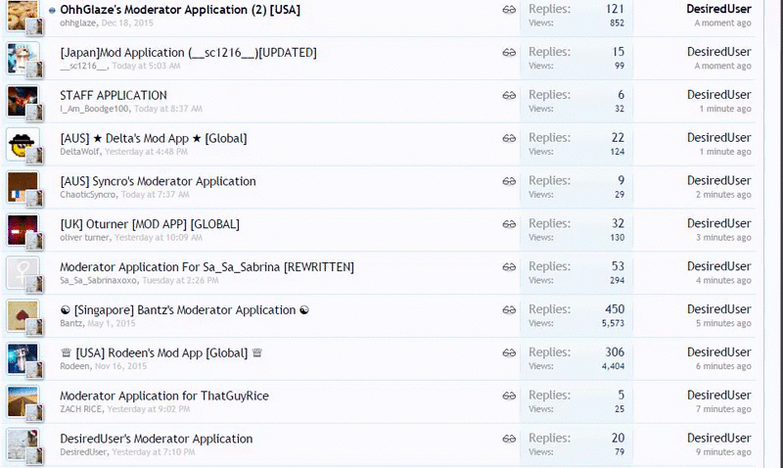This screenshot has height=468, width=783.
Task: Open [UK] Oturner [MOD APP] [GLOBAL] thread
Action: (150, 224)
